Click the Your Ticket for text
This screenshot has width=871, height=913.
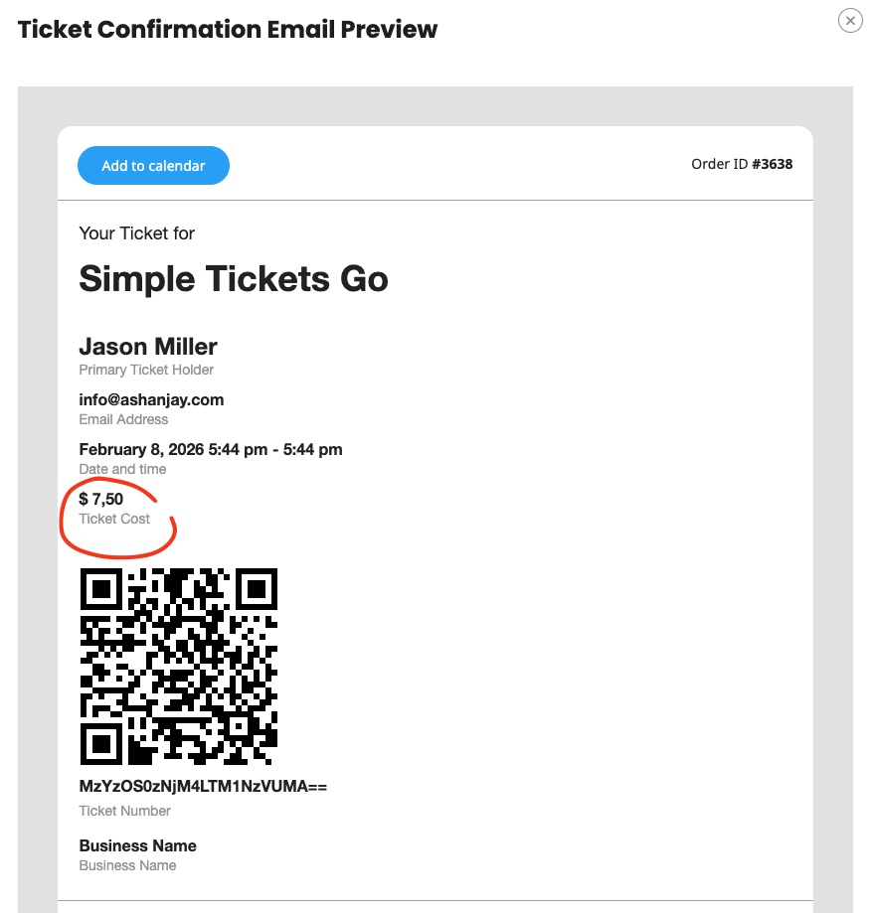[x=137, y=233]
